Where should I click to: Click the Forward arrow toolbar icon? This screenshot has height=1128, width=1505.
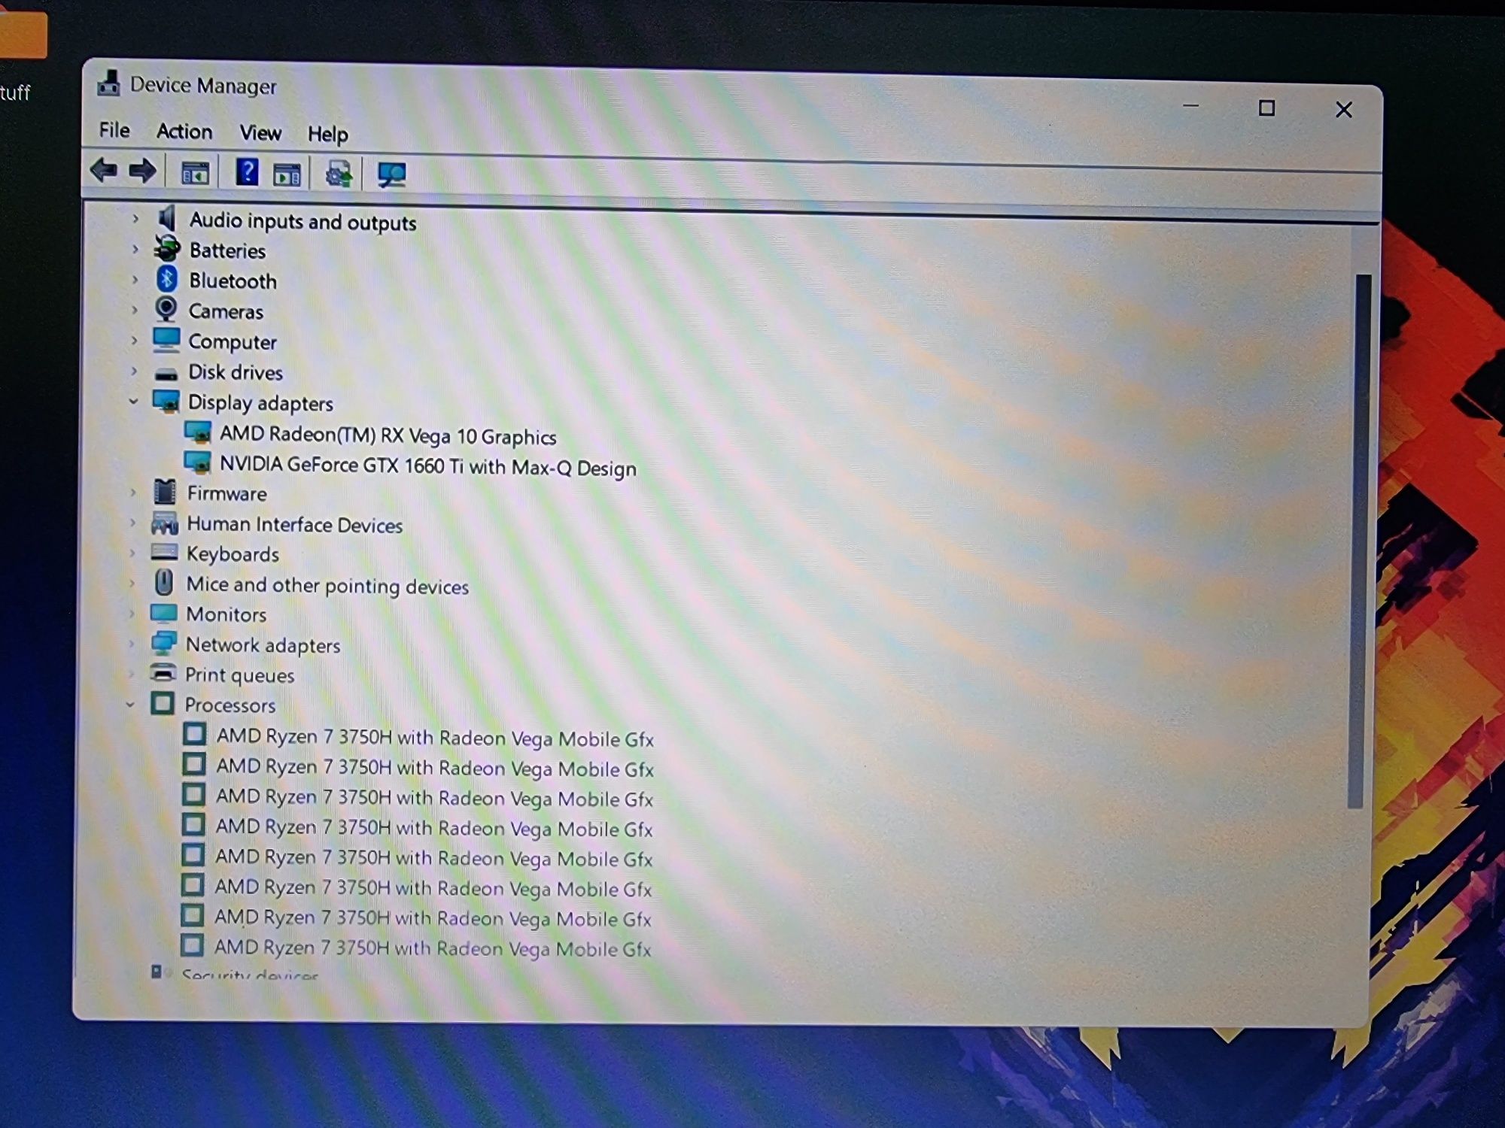click(142, 171)
